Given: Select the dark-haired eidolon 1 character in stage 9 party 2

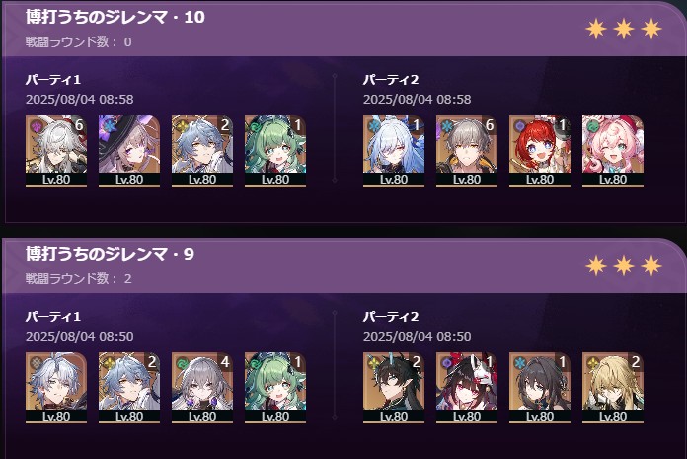Looking at the screenshot, I should pyautogui.click(x=540, y=388).
